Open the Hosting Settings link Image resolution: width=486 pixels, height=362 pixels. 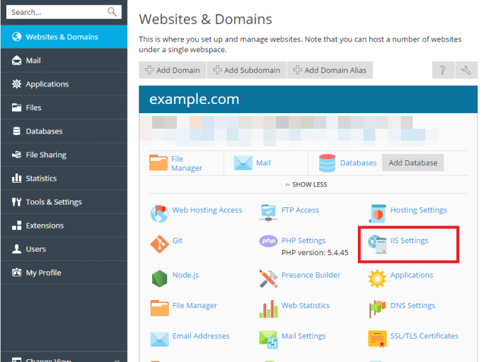point(418,210)
